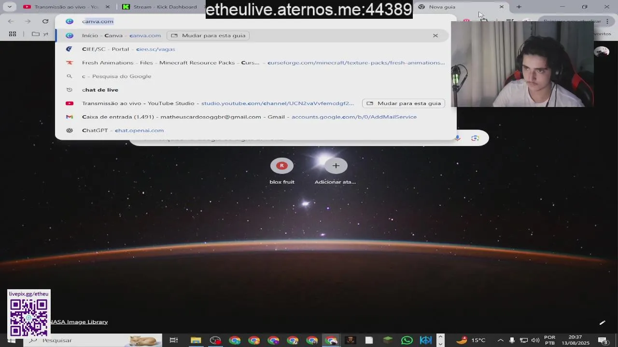Image resolution: width=618 pixels, height=347 pixels.
Task: Open clock showing 20:37 13/08/2025
Action: click(575, 340)
